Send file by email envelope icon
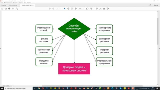160x90 pixels. coord(13,8)
